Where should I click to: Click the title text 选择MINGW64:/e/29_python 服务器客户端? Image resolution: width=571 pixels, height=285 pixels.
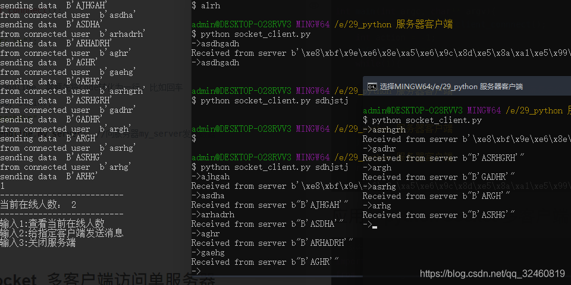[451, 87]
